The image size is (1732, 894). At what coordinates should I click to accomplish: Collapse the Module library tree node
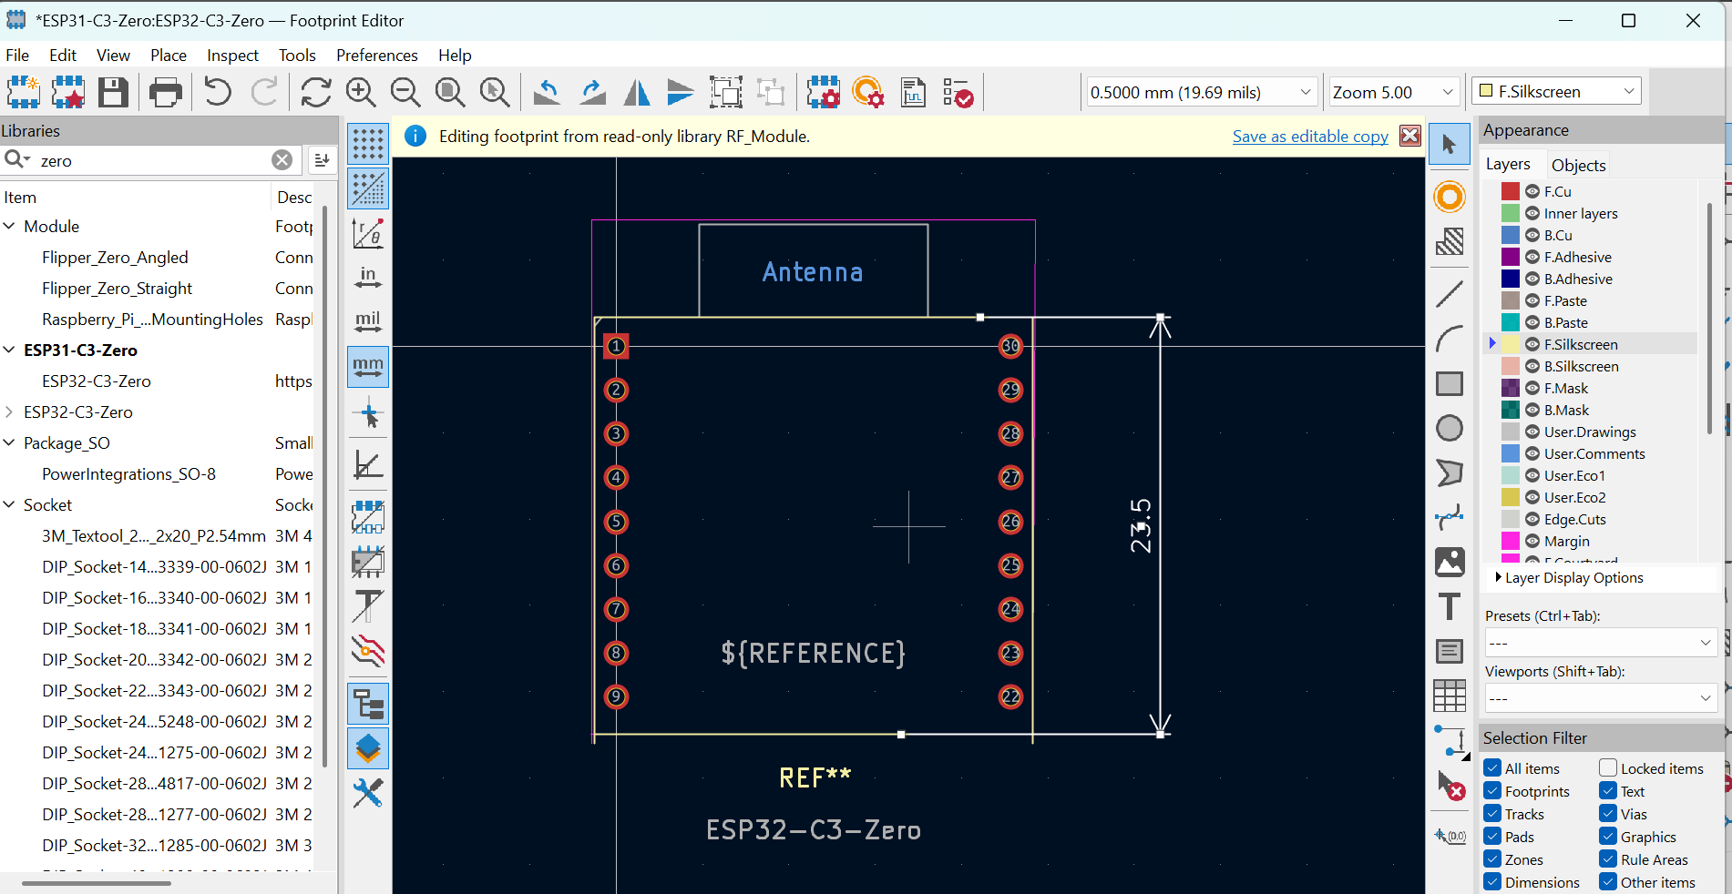coord(9,226)
